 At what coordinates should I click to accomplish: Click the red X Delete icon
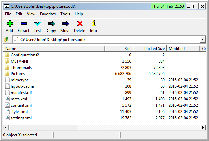point(80,24)
